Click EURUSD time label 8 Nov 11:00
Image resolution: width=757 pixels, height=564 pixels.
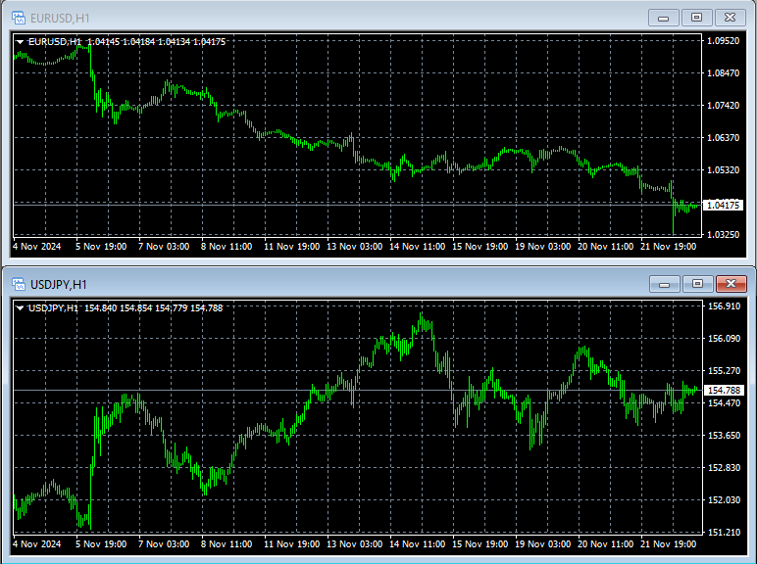point(227,247)
